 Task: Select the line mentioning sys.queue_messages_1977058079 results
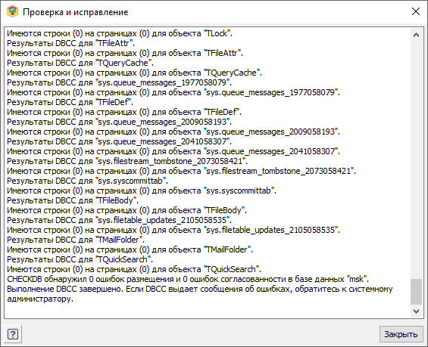(119, 82)
